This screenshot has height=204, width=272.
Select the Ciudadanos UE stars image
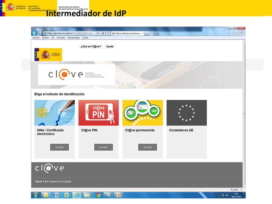click(187, 113)
